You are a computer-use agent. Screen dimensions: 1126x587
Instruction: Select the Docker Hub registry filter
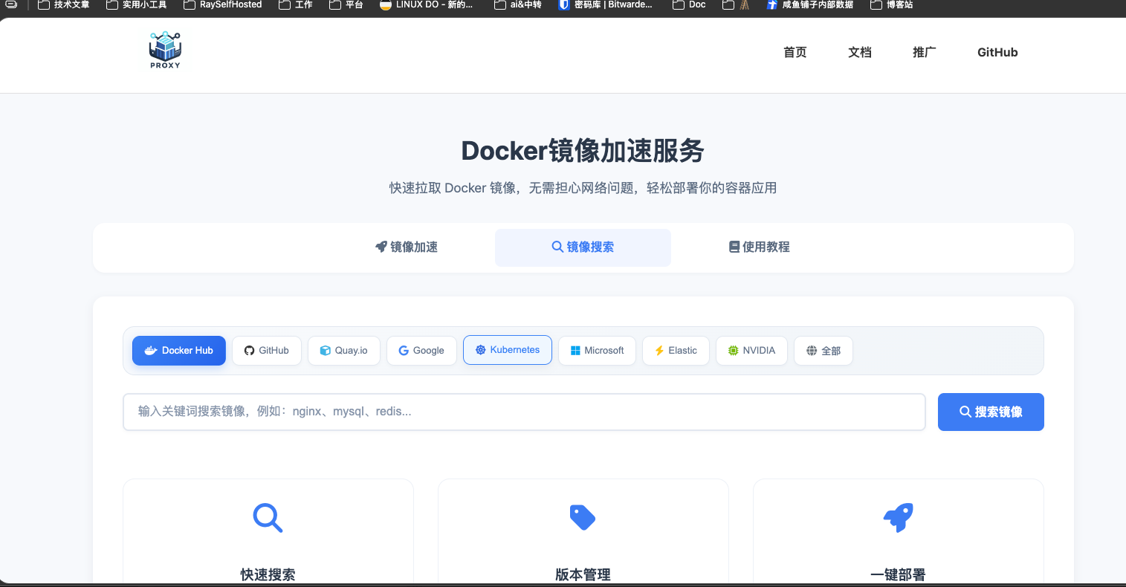pyautogui.click(x=179, y=351)
